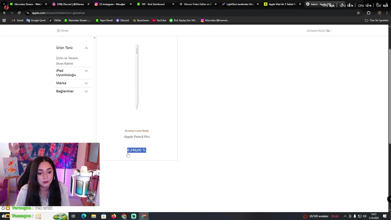Click the microphone tray icon
Image resolution: width=391 pixels, height=220 pixels.
(x=355, y=216)
